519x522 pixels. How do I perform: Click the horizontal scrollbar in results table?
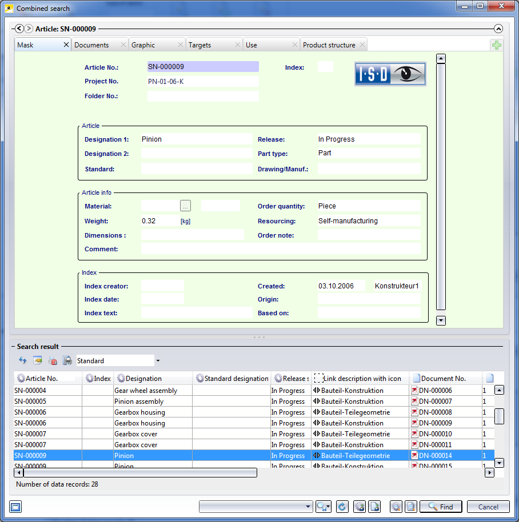coord(140,472)
